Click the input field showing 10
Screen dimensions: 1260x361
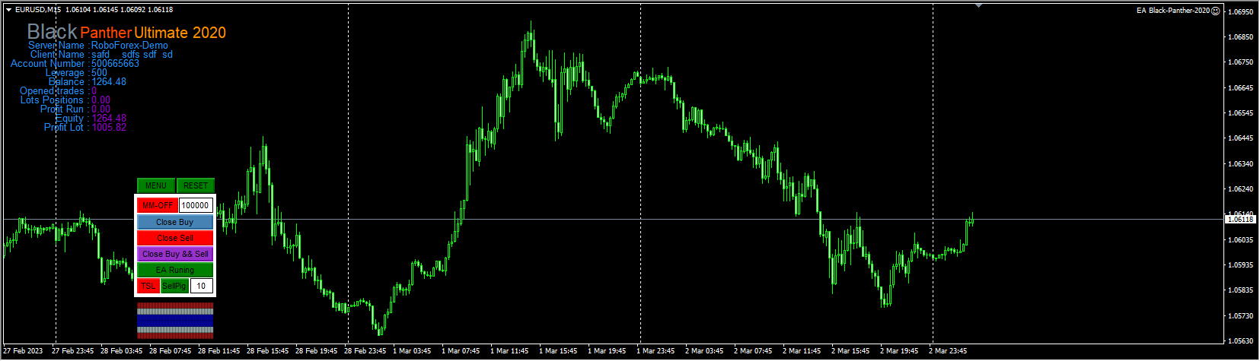(201, 286)
